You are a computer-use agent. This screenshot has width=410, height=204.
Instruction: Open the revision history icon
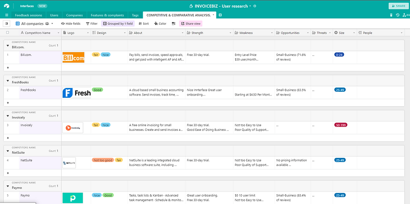398,15
